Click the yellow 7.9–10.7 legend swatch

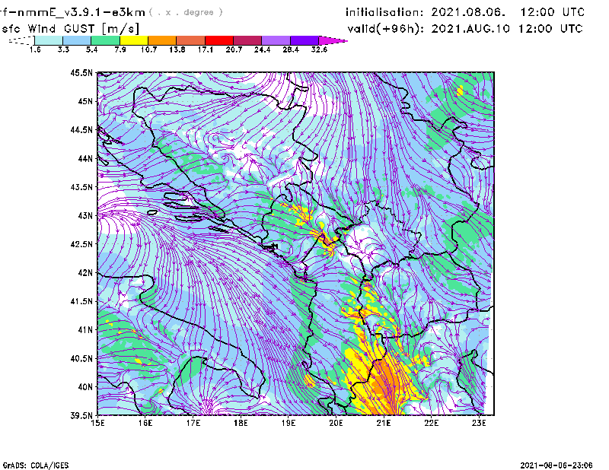coord(134,40)
